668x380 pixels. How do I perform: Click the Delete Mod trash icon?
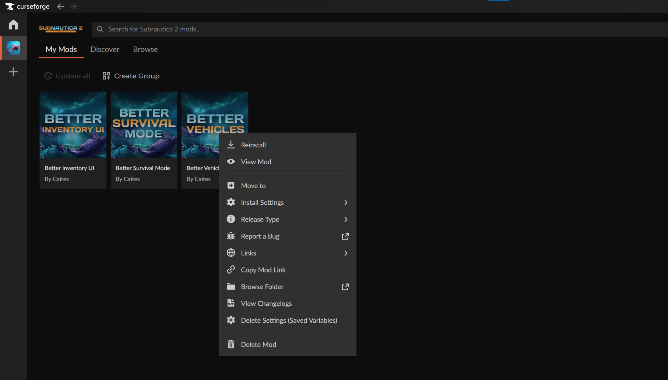point(231,344)
